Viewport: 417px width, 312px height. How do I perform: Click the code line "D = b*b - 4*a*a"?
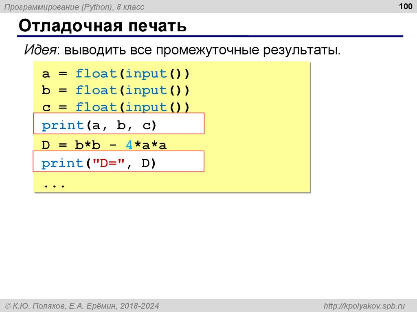tap(104, 145)
